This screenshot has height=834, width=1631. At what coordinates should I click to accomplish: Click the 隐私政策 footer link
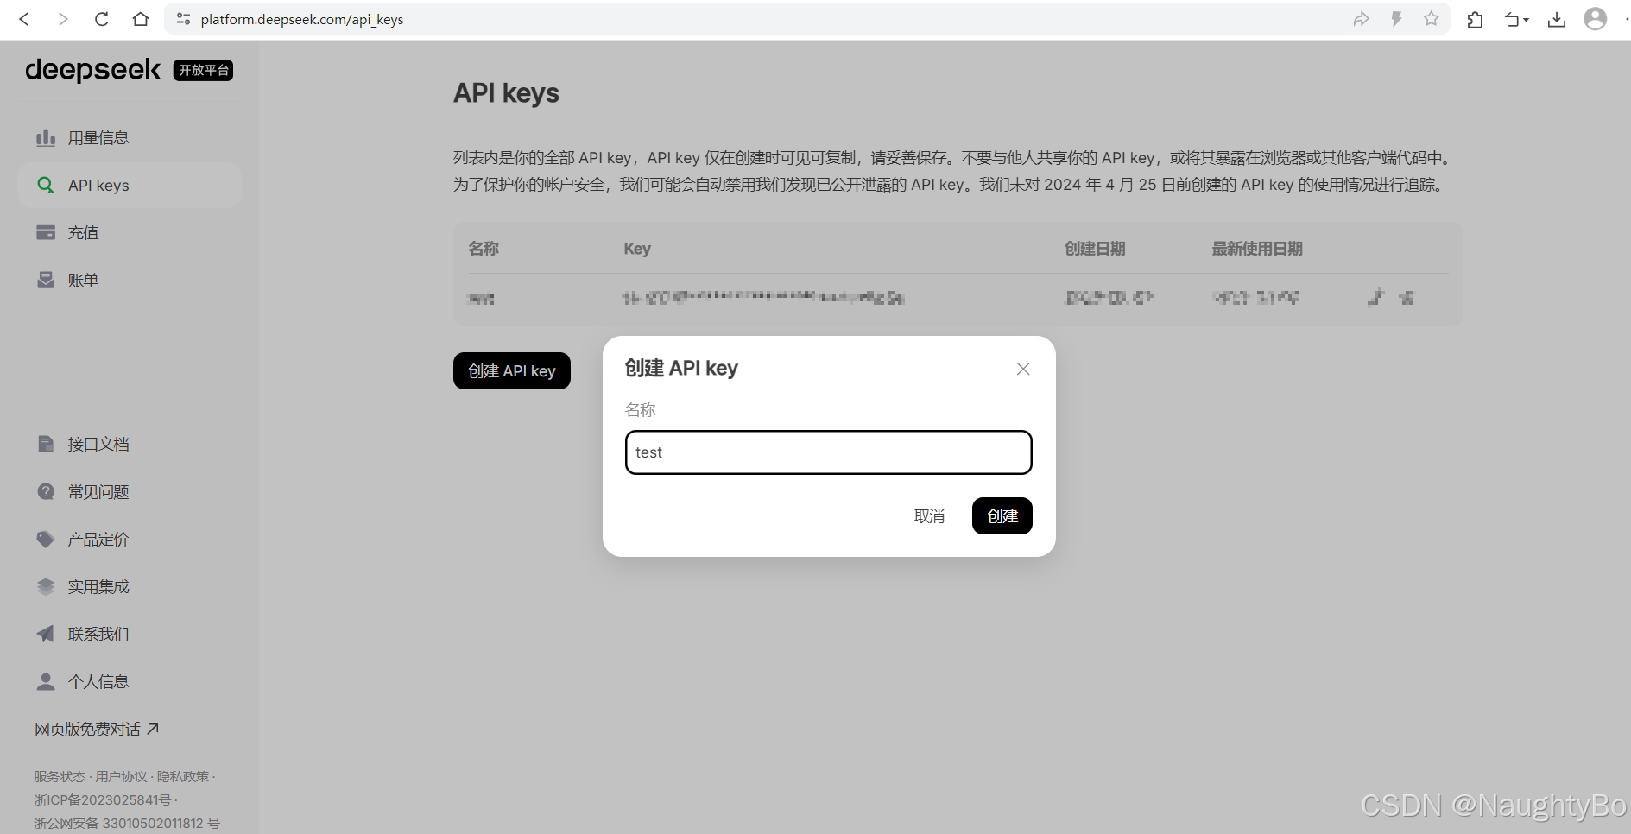[x=182, y=777]
